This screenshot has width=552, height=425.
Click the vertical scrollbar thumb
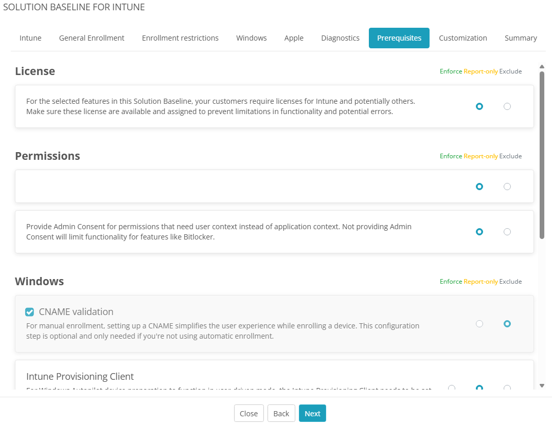[542, 155]
